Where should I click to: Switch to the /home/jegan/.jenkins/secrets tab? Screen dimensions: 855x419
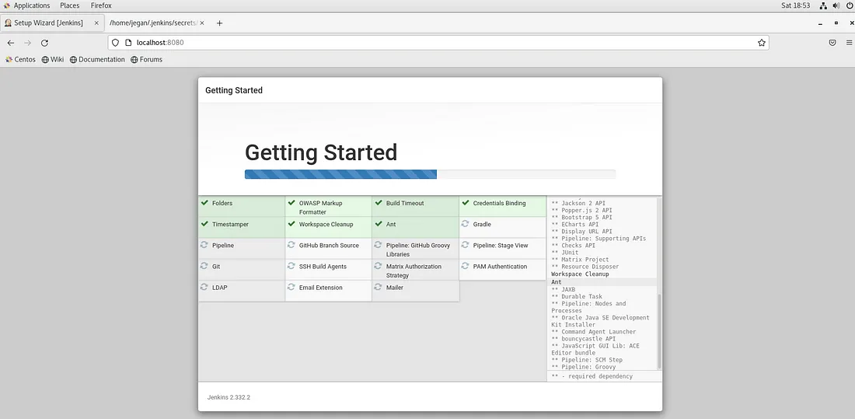[x=156, y=23]
